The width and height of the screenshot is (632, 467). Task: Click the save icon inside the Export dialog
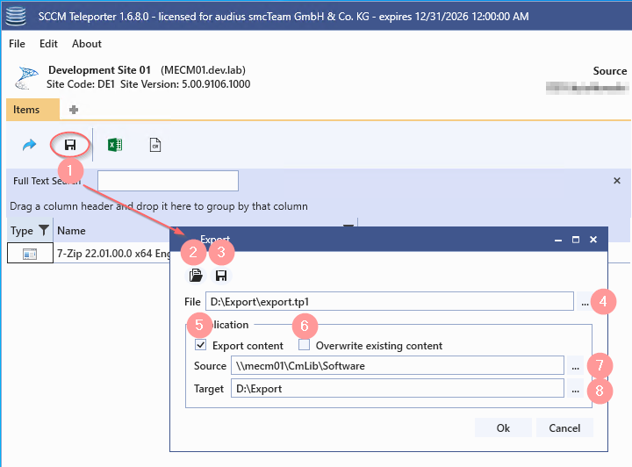pyautogui.click(x=221, y=276)
